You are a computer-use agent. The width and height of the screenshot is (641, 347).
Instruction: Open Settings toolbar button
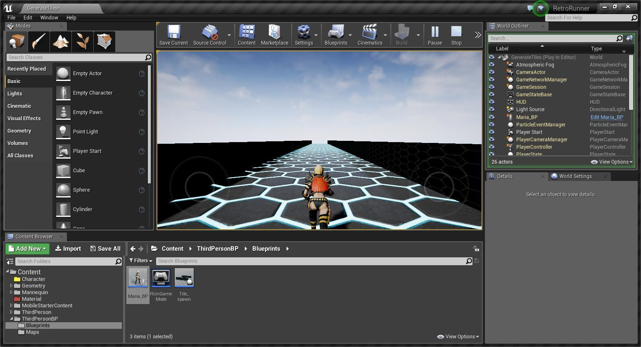pyautogui.click(x=304, y=35)
